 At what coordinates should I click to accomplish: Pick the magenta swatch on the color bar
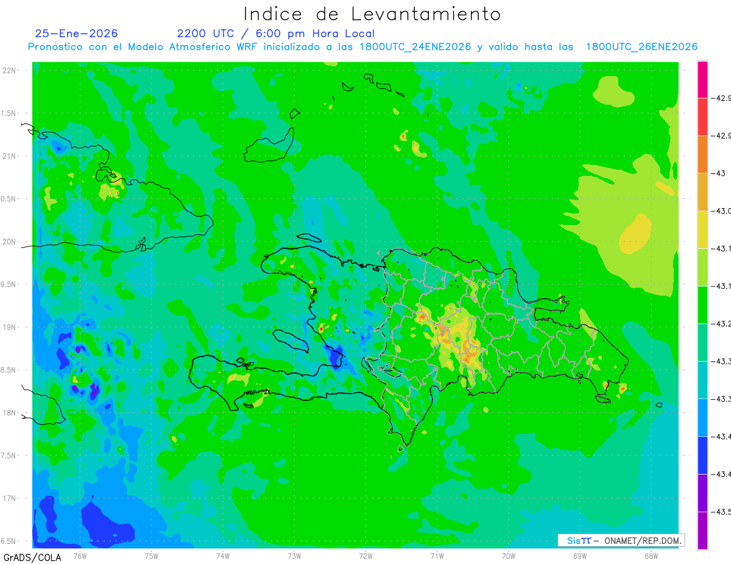702,79
